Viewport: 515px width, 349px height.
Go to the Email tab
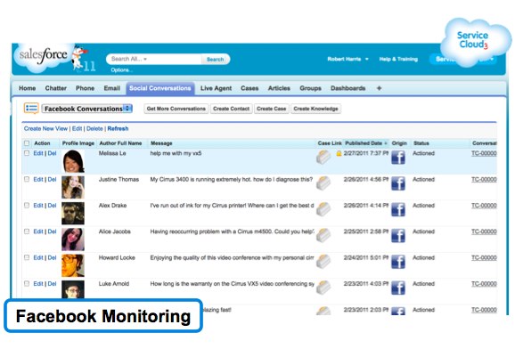(112, 88)
